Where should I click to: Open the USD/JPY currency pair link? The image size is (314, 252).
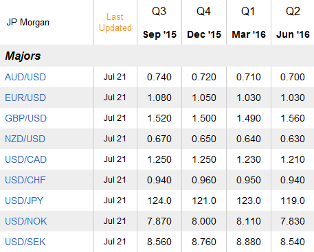coord(24,201)
